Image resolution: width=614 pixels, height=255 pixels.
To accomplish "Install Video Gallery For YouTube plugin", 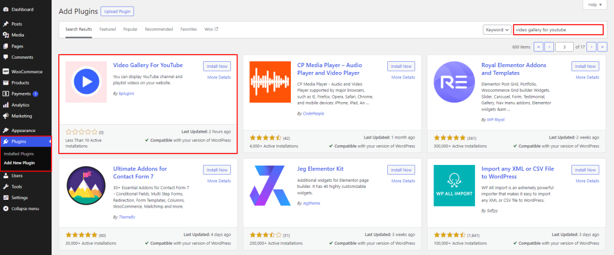I will click(217, 66).
